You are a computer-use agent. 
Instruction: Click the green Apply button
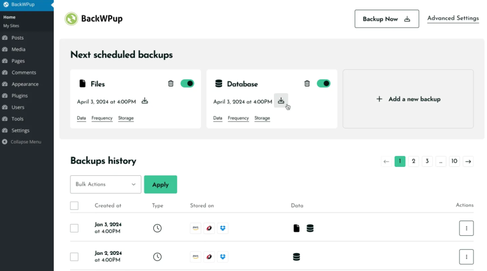click(161, 184)
